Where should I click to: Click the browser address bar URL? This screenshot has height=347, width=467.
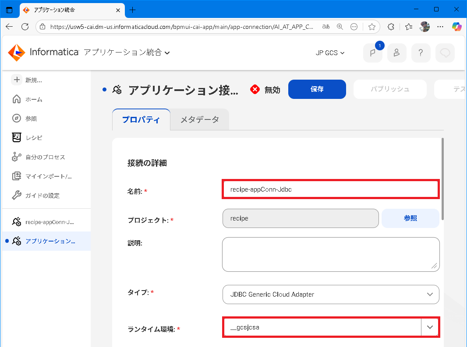tap(182, 27)
